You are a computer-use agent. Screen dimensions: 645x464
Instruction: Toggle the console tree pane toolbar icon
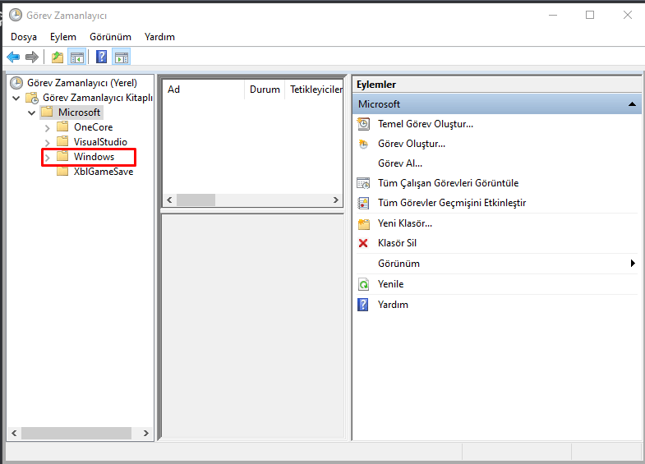click(x=77, y=57)
